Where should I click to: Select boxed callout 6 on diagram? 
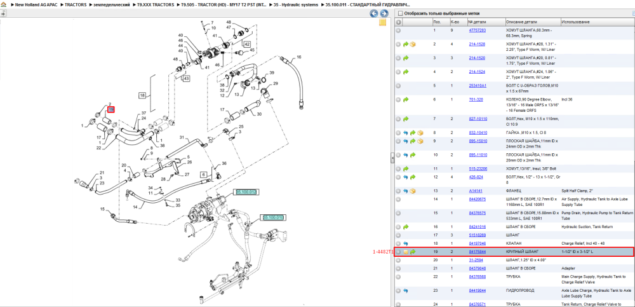click(204, 174)
